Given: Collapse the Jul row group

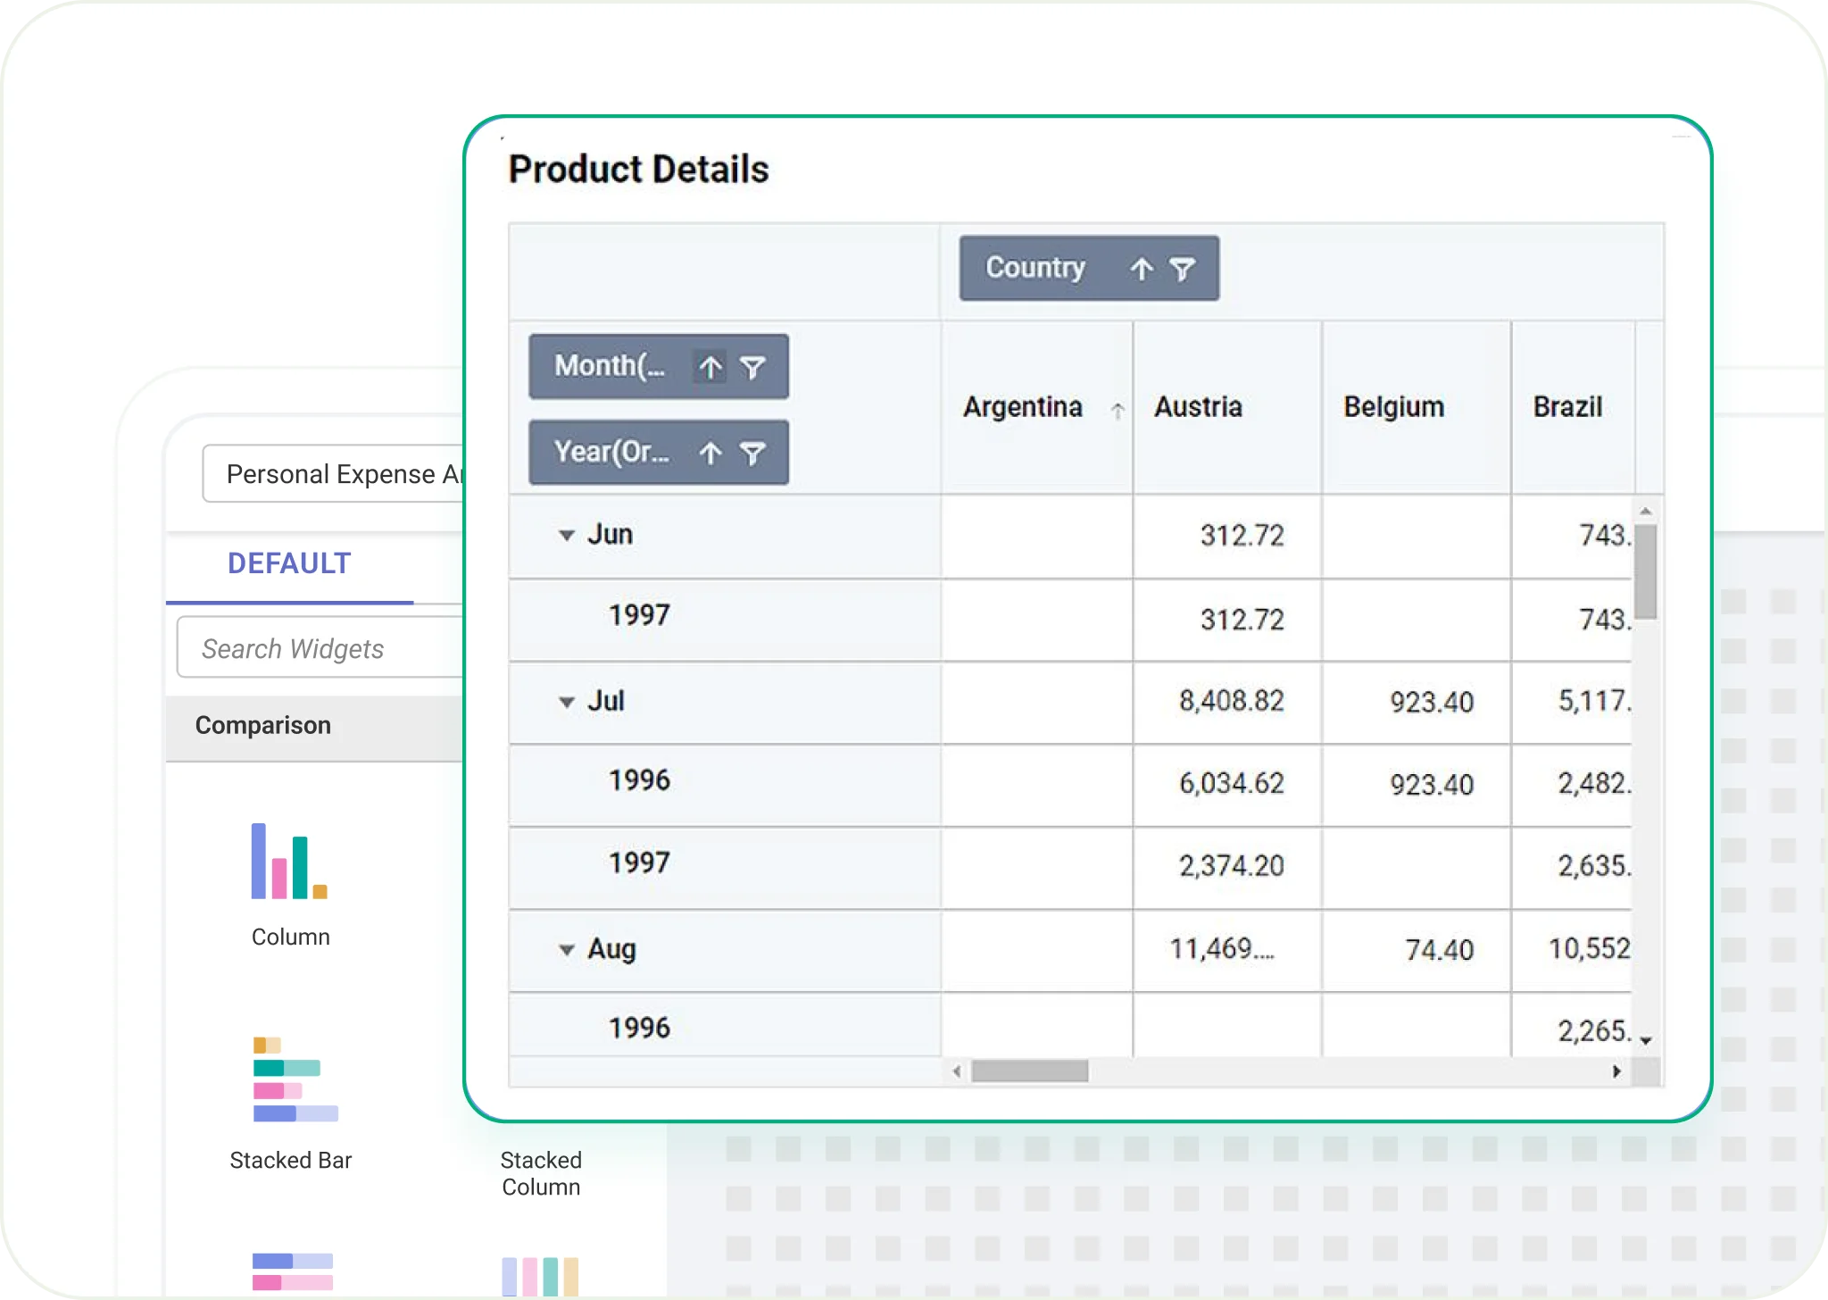Looking at the screenshot, I should pyautogui.click(x=567, y=702).
